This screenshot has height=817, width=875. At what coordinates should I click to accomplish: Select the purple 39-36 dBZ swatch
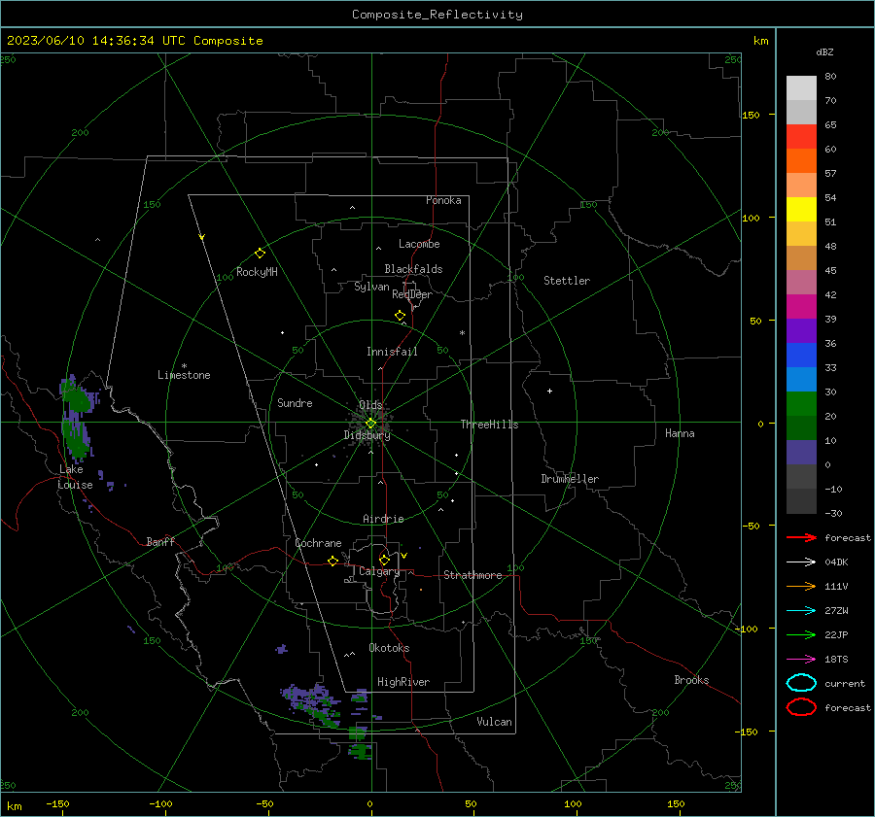click(801, 330)
